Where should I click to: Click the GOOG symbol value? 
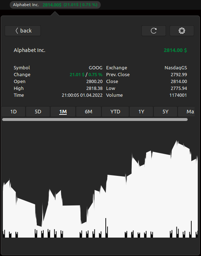pos(96,68)
